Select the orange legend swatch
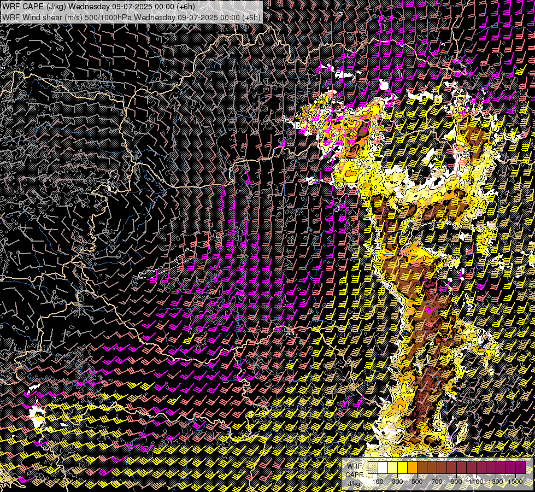 tap(412, 468)
